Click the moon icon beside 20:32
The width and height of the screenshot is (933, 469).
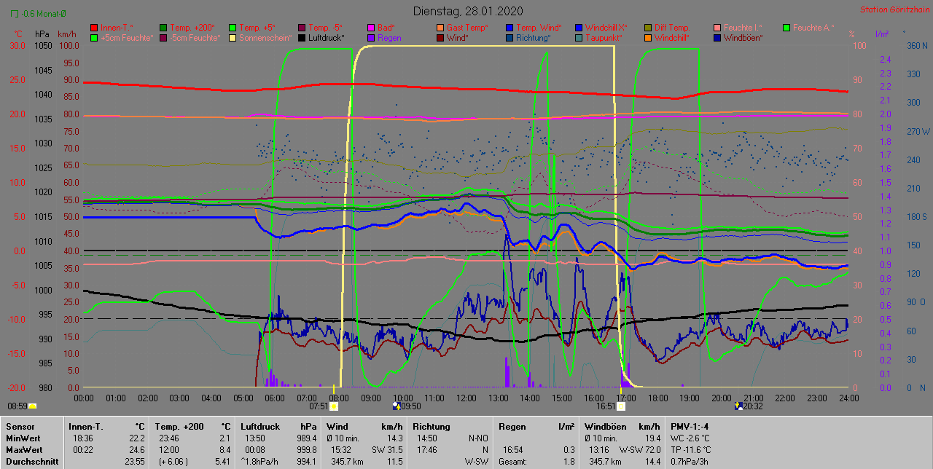[x=738, y=406]
